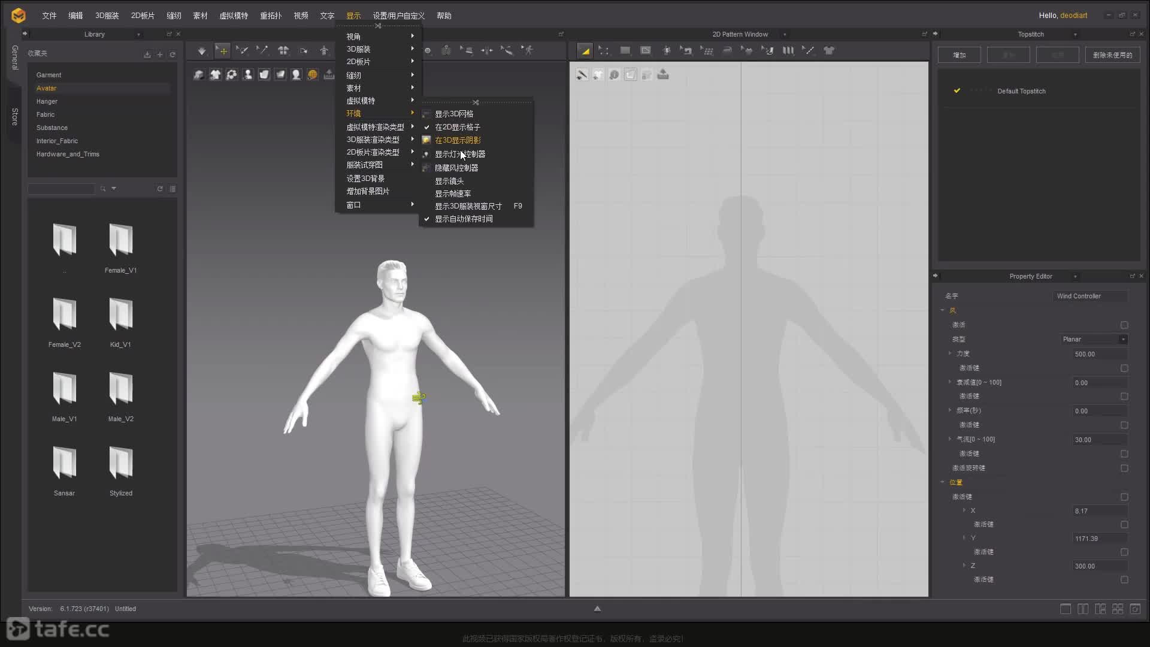Toggle 激活键 checkbox under 衰减值

tap(1124, 396)
